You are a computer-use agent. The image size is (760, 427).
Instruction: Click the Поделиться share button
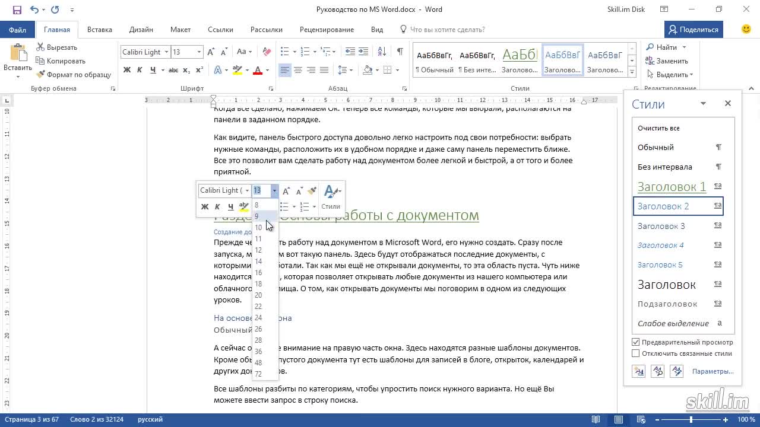(x=692, y=30)
